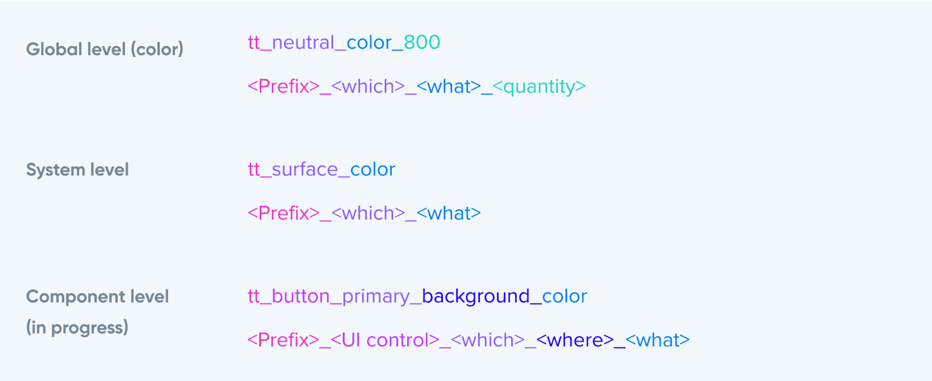The width and height of the screenshot is (932, 381).
Task: Click the "<quantity>" placeholder
Action: point(539,87)
